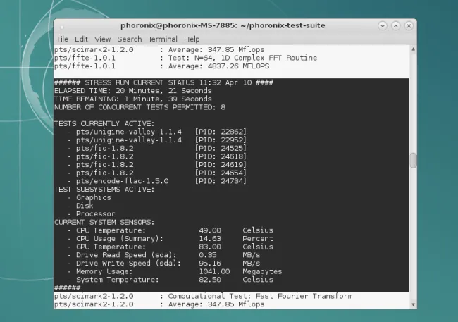The height and width of the screenshot is (322, 458).
Task: Maximize the terminal window
Action: 395,26
